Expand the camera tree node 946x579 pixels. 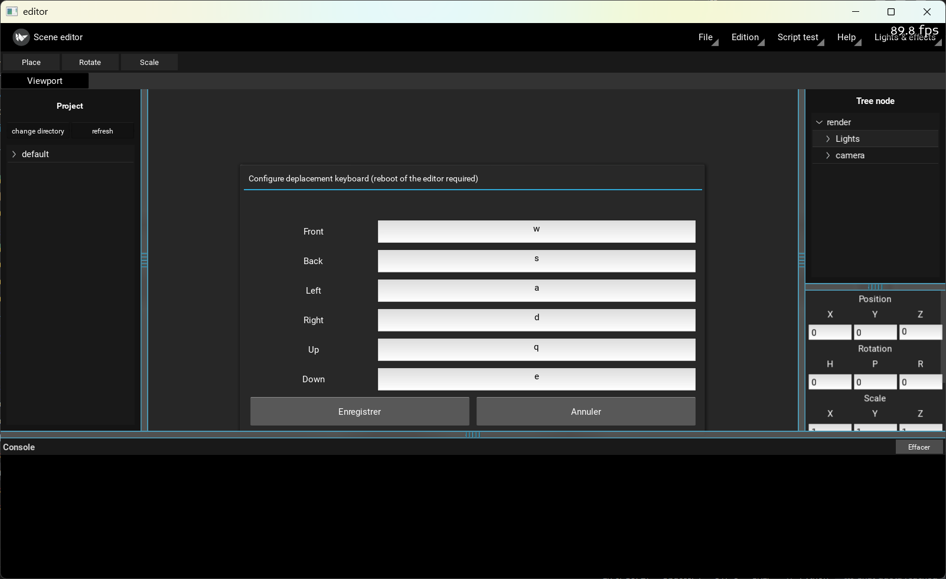(828, 155)
